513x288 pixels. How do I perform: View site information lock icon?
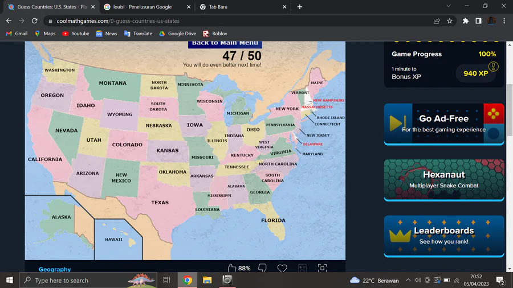point(50,21)
